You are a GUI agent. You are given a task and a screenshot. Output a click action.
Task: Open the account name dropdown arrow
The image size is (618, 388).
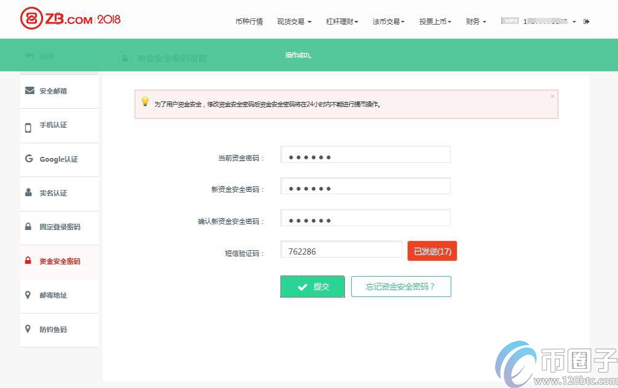(574, 22)
